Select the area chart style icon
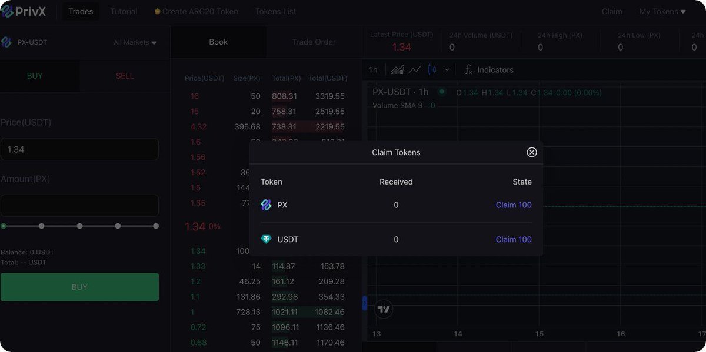 [398, 70]
